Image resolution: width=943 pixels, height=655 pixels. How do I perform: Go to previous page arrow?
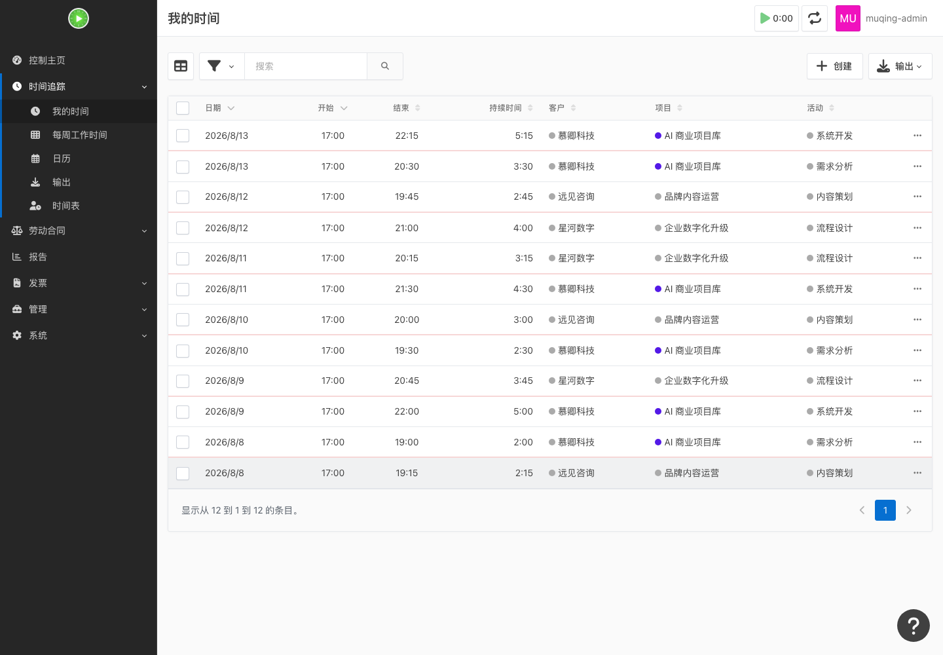point(862,510)
